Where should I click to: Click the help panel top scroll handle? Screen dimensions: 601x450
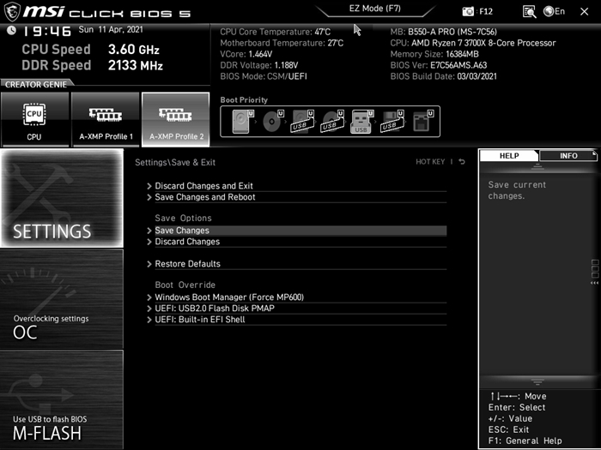pos(537,166)
